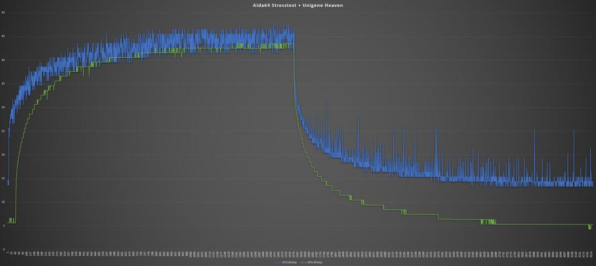This screenshot has height=266, width=596.
Task: Select the last x-axis label on far right
Action: coord(591,254)
